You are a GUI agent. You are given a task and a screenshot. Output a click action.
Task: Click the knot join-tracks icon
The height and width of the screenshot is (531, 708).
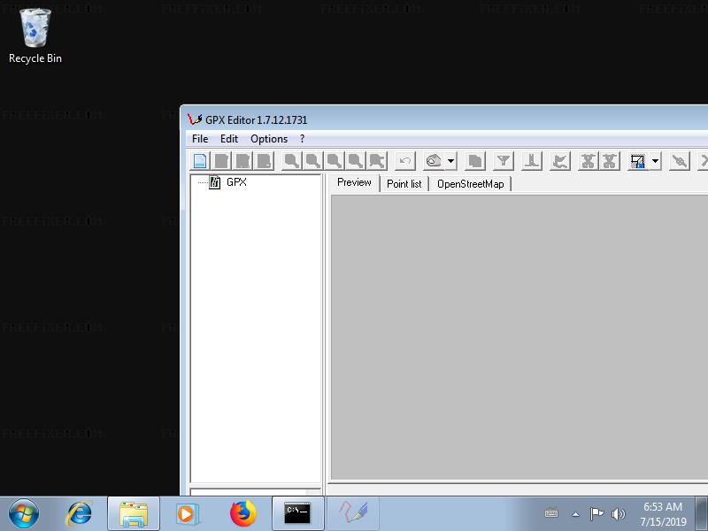(x=680, y=161)
